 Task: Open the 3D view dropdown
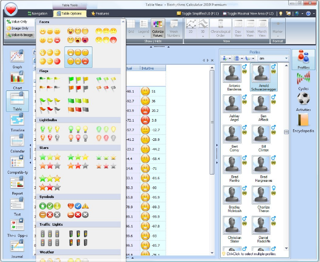pyautogui.click(x=203, y=29)
